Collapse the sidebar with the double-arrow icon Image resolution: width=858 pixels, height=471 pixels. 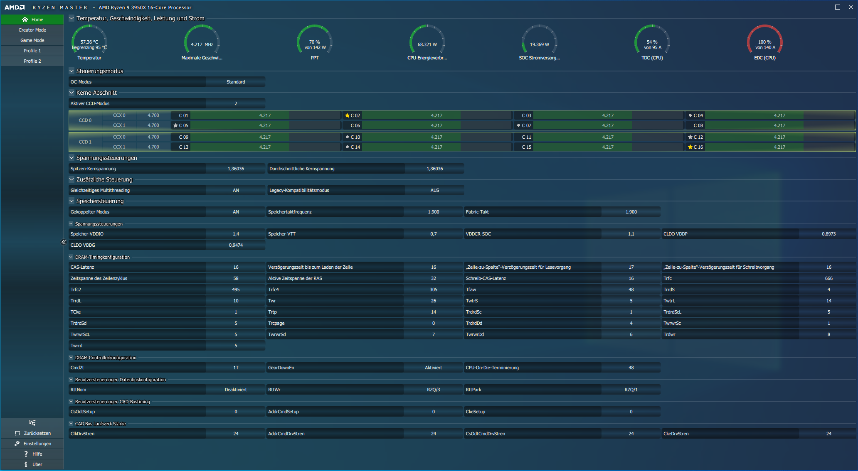point(64,242)
